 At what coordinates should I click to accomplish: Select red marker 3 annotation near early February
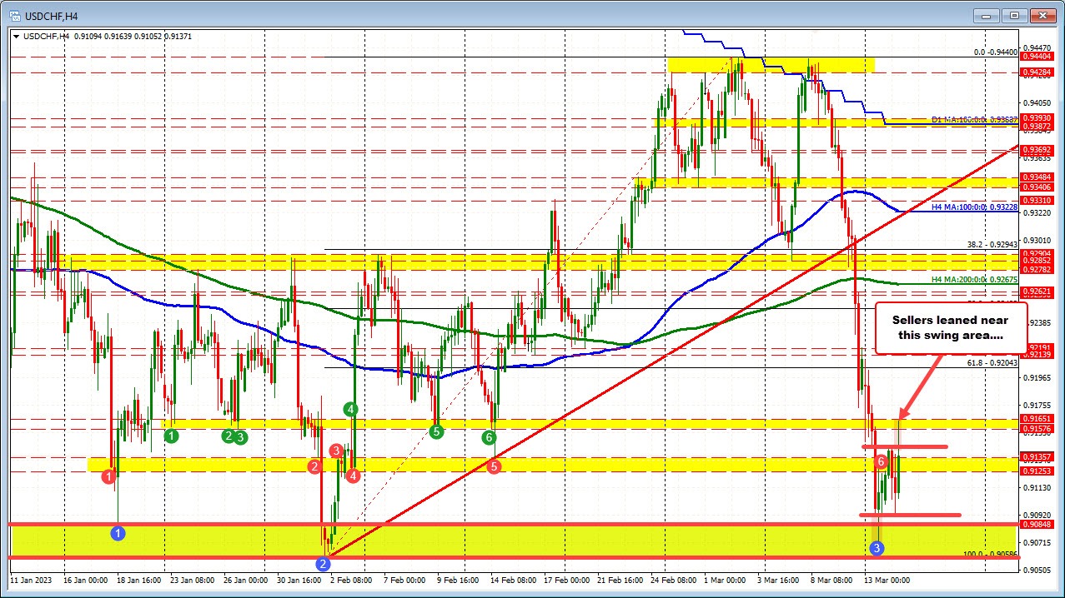(336, 451)
